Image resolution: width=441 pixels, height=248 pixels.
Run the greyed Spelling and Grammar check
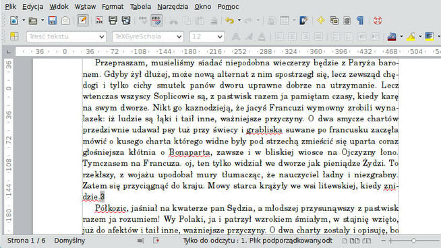click(143, 20)
